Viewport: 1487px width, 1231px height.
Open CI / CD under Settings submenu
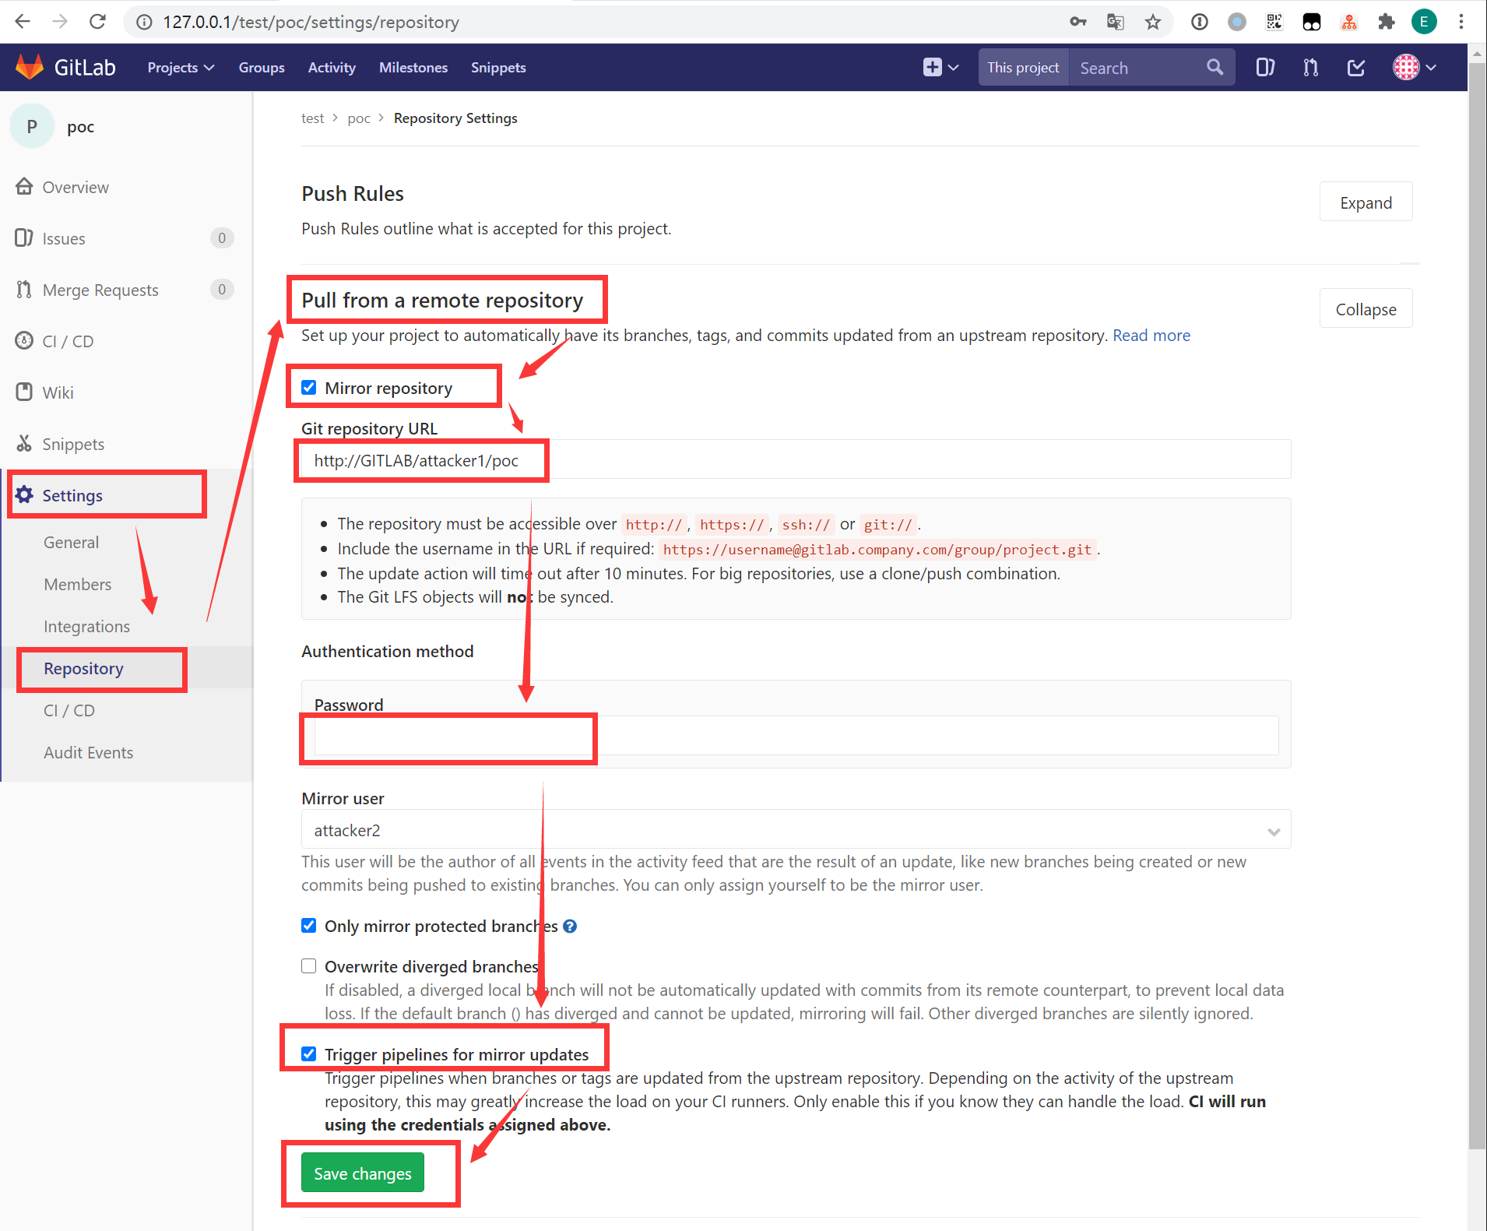point(69,711)
